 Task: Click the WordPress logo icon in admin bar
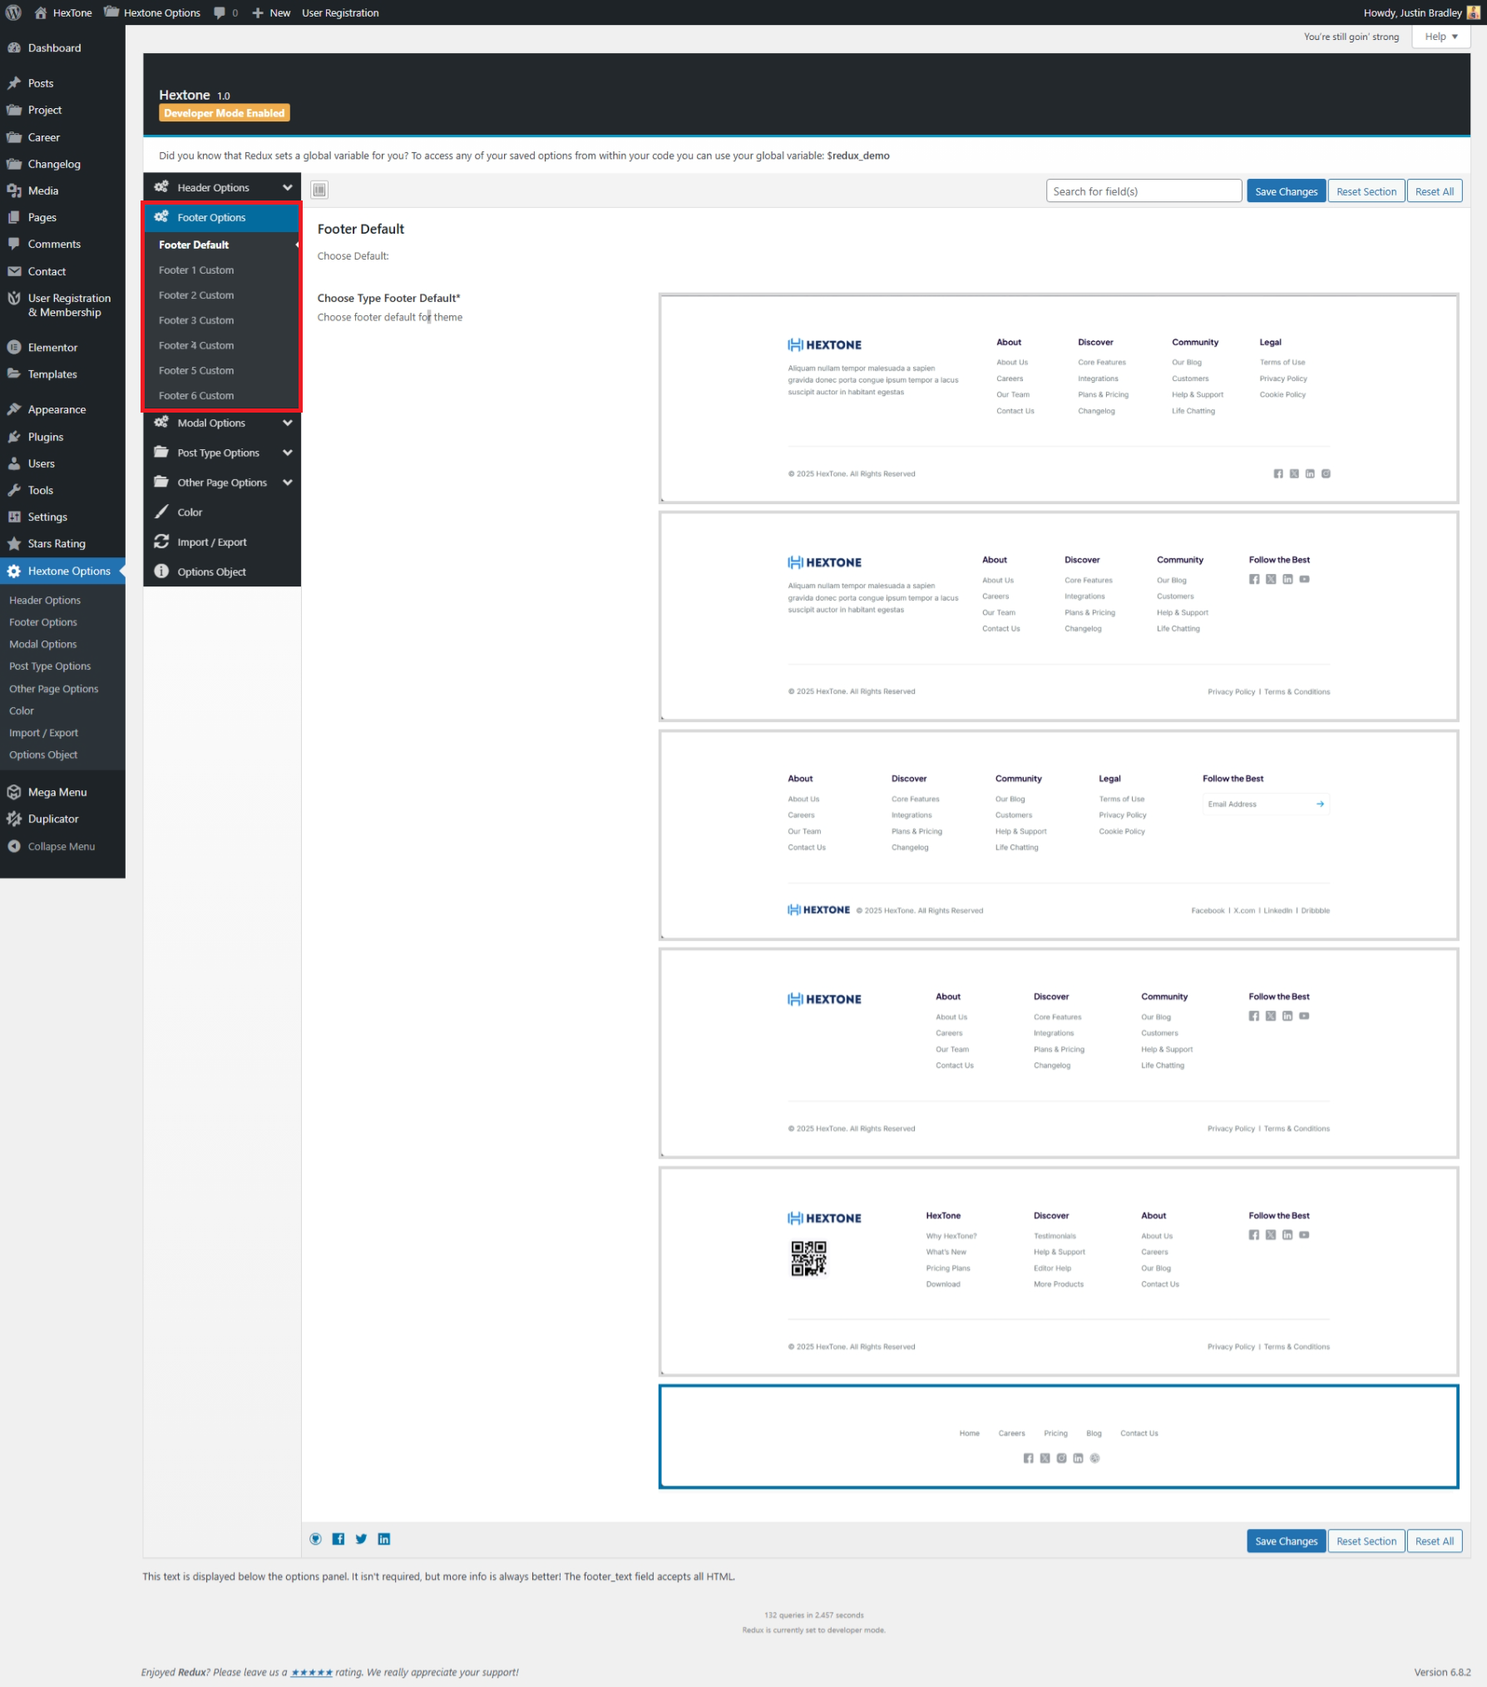pyautogui.click(x=13, y=12)
